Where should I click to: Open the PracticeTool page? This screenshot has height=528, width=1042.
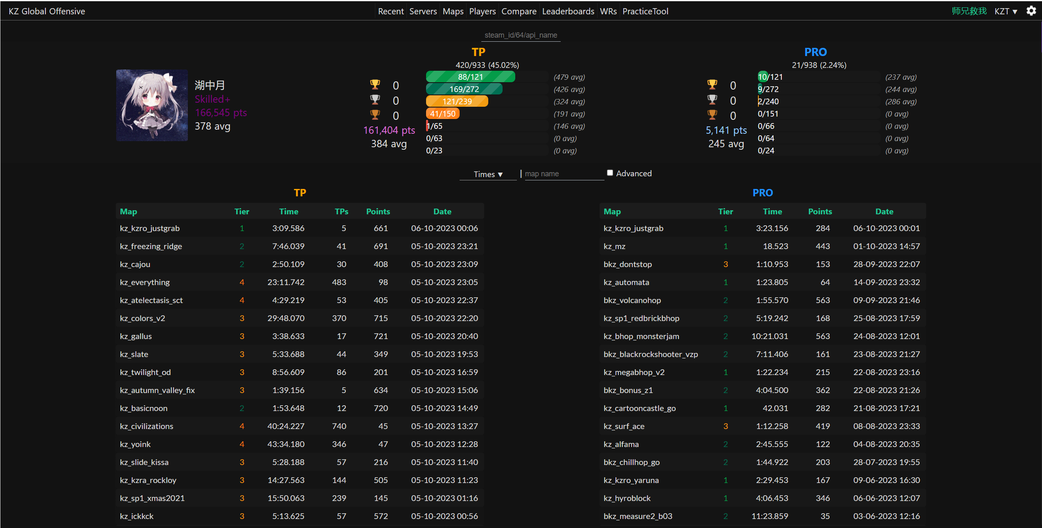[645, 11]
